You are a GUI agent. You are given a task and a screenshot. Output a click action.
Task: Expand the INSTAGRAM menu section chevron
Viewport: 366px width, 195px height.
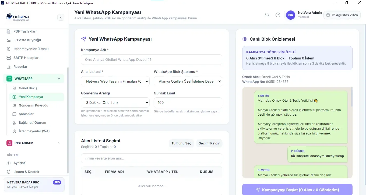click(59, 143)
